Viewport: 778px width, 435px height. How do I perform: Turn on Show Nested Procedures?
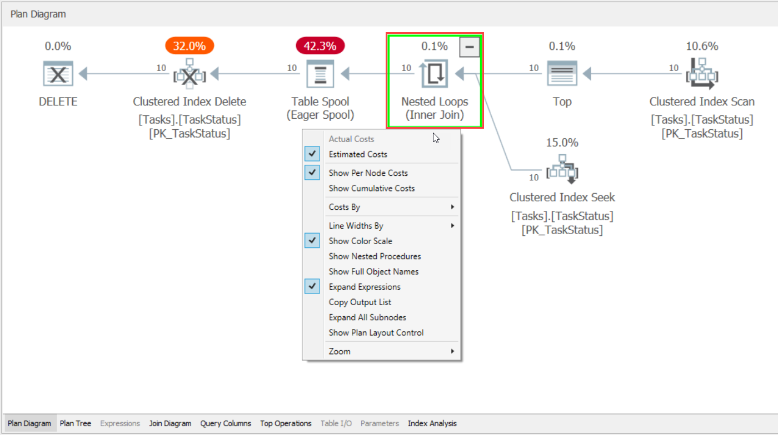click(382, 256)
